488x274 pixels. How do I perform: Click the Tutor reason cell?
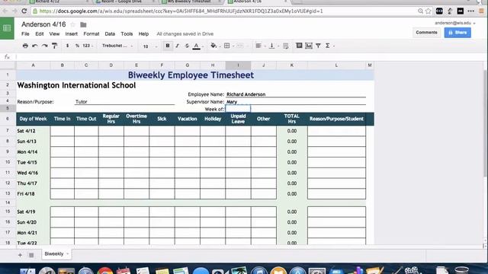click(x=124, y=101)
